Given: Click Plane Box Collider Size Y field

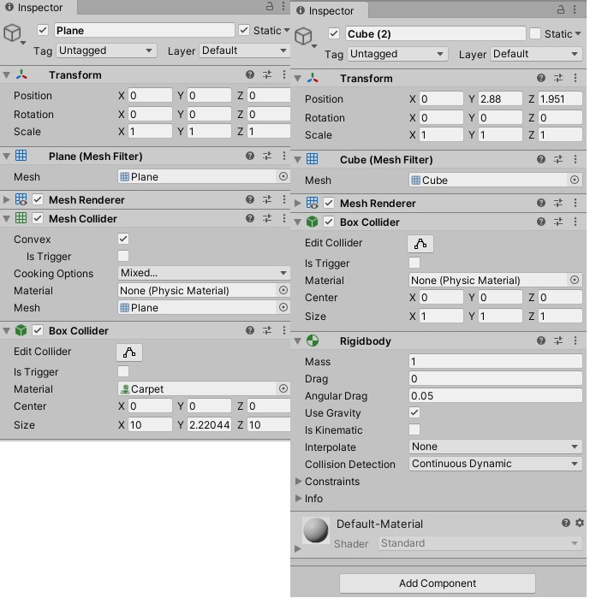Looking at the screenshot, I should click(209, 424).
